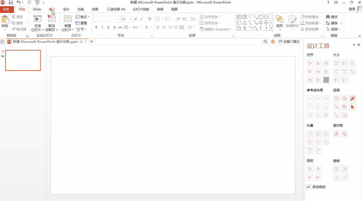Undo the last action in quick access toolbar

pos(18,2)
